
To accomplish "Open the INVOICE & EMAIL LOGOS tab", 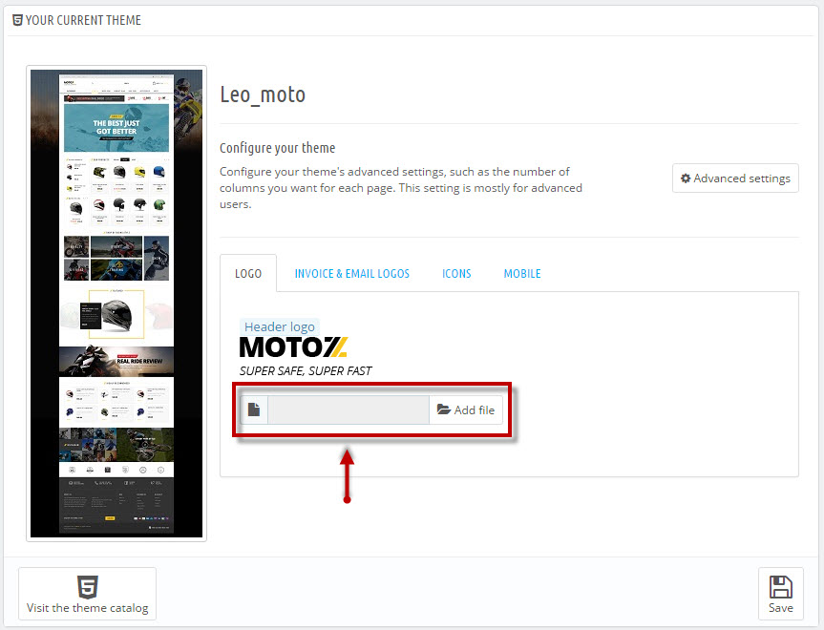I will 351,273.
